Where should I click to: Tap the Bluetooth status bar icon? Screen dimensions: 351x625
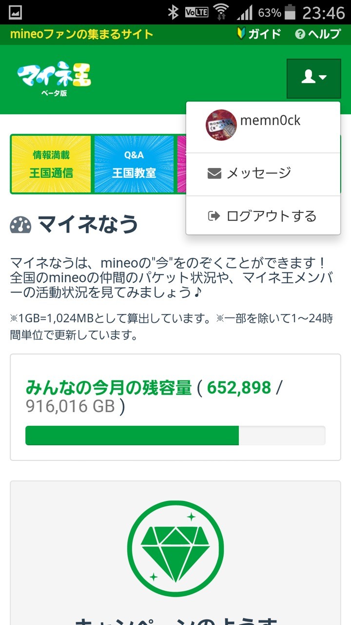point(173,12)
